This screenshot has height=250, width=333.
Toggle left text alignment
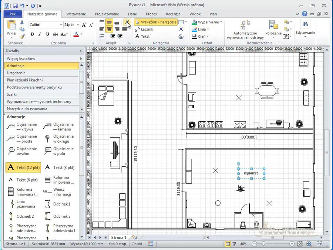[102, 29]
